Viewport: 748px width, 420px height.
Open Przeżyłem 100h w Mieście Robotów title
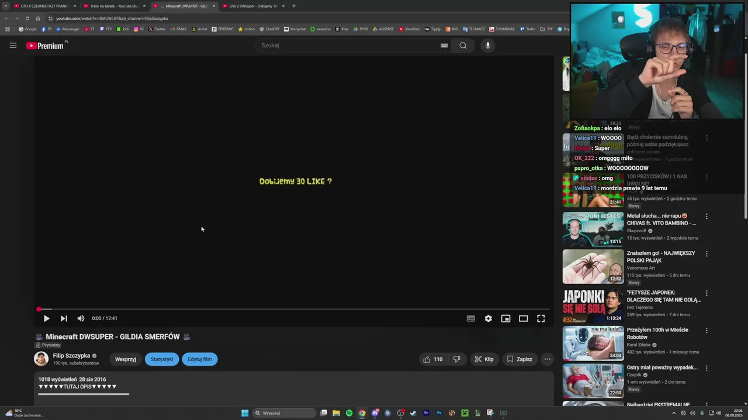coord(657,333)
